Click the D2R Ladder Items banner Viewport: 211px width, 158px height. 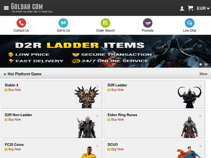(x=105, y=51)
